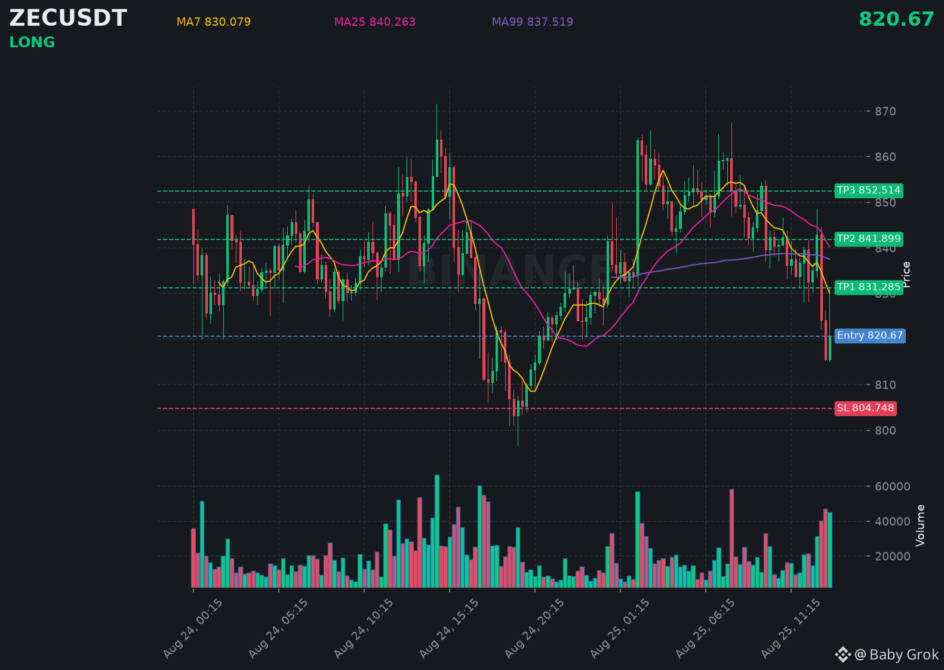Click the 800 price axis label

click(885, 431)
